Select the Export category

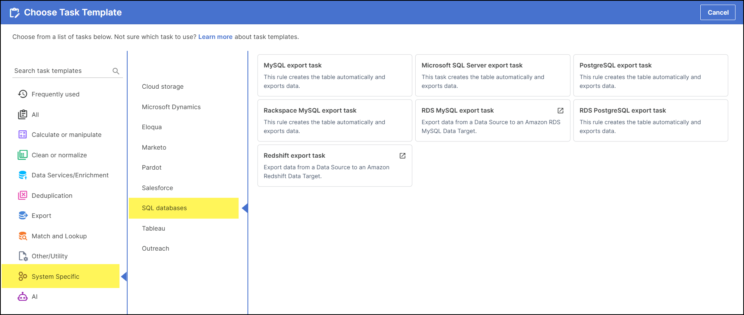[41, 216]
